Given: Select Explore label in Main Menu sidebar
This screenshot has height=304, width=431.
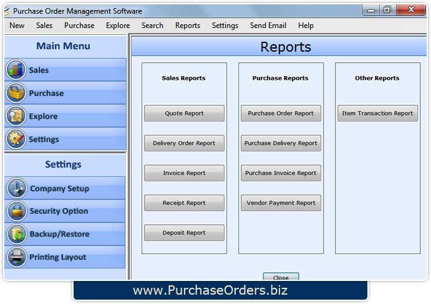Looking at the screenshot, I should pos(44,116).
